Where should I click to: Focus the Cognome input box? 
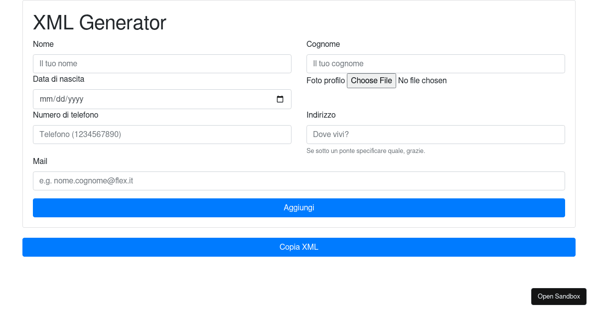click(x=436, y=64)
